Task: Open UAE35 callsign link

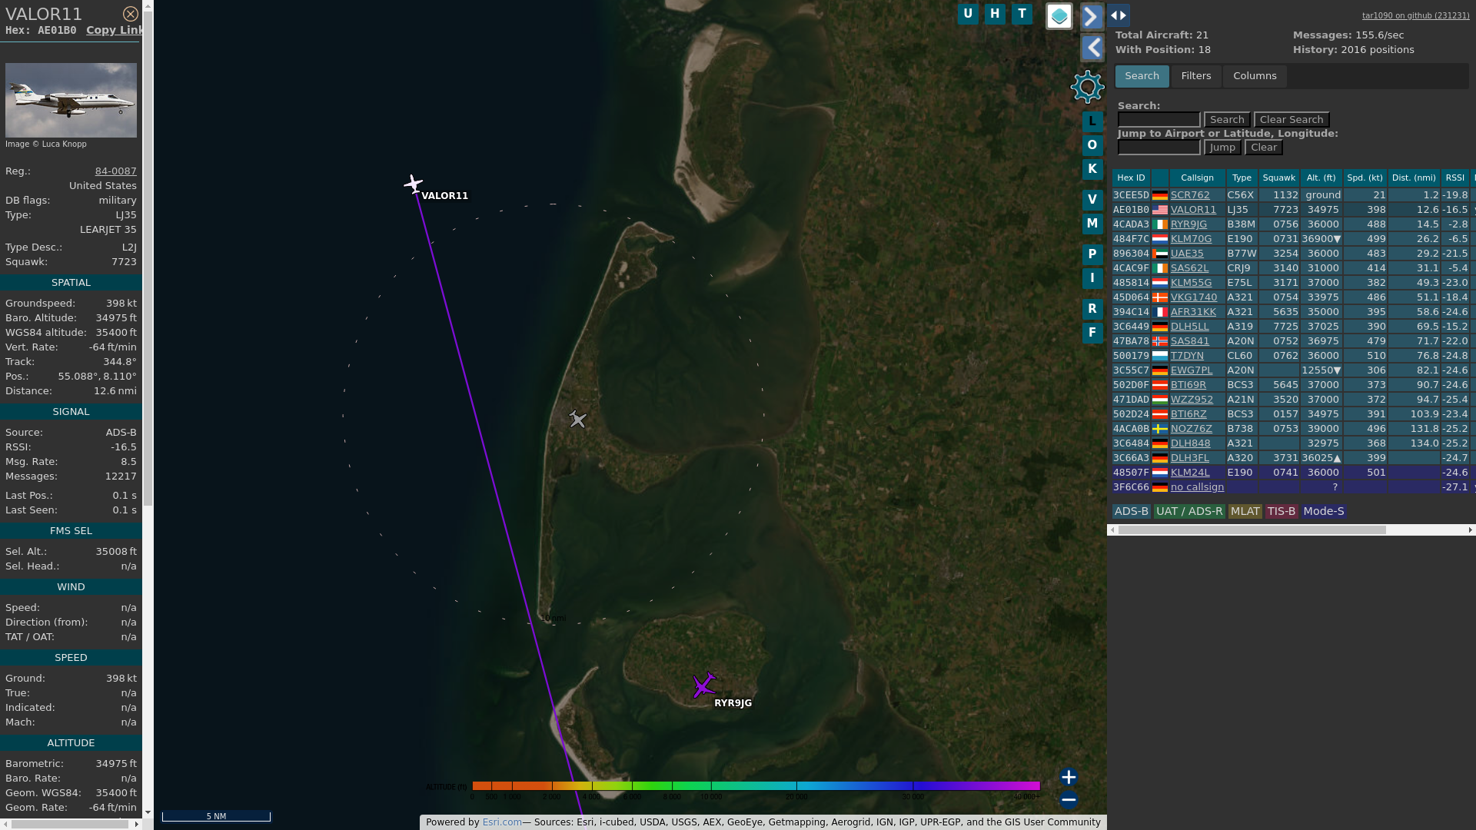Action: 1187,254
